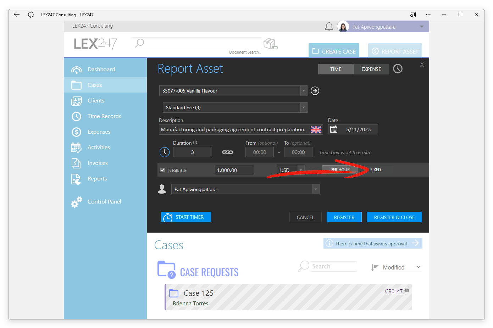
Task: Refresh the page with reload icon
Action: (x=31, y=15)
